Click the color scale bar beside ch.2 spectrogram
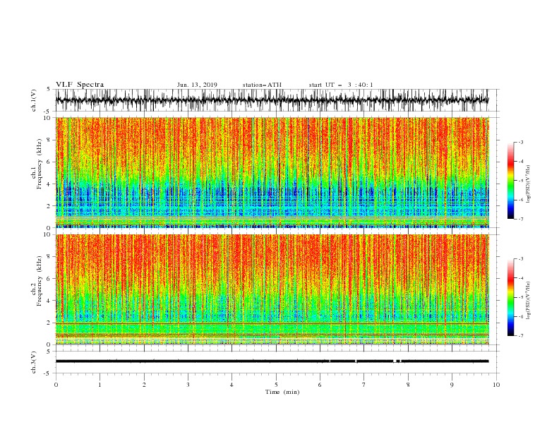 click(x=510, y=297)
